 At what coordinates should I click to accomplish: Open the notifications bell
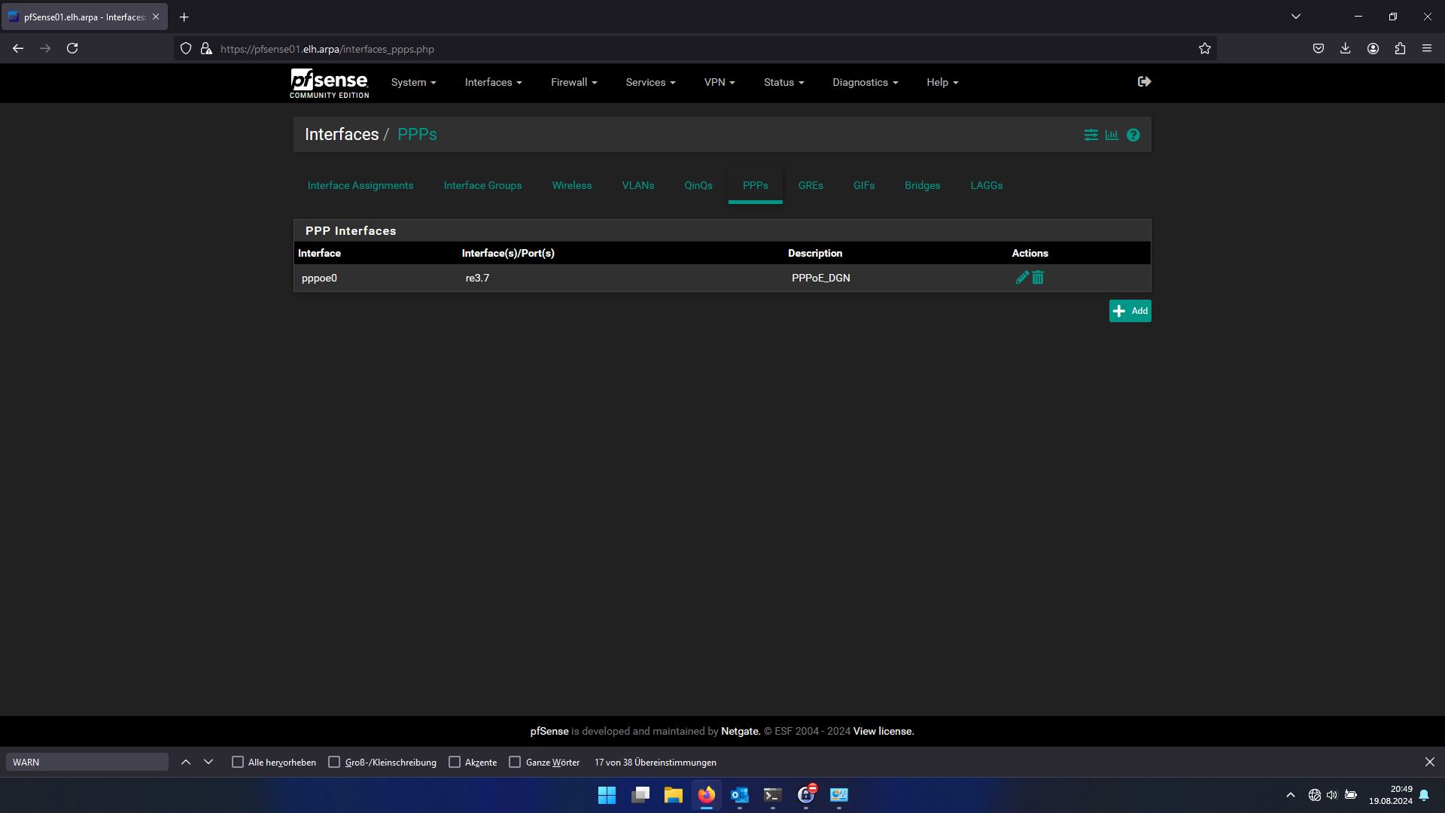coord(1424,796)
